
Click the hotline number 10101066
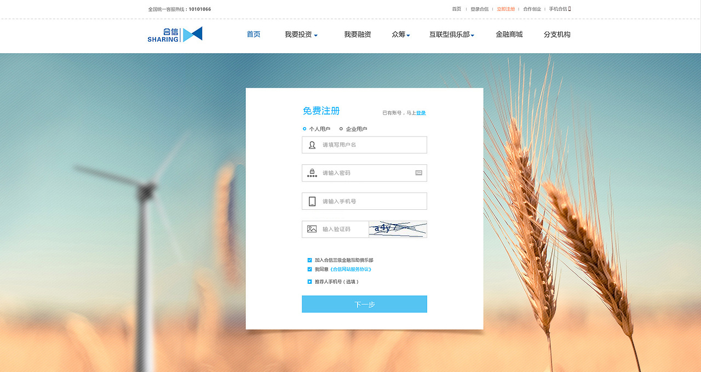200,9
